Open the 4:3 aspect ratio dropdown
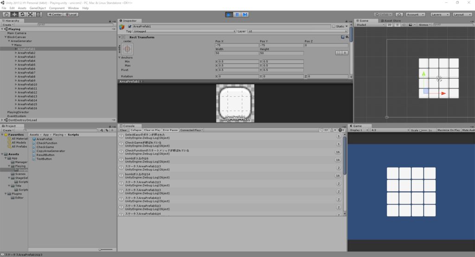 [390, 130]
